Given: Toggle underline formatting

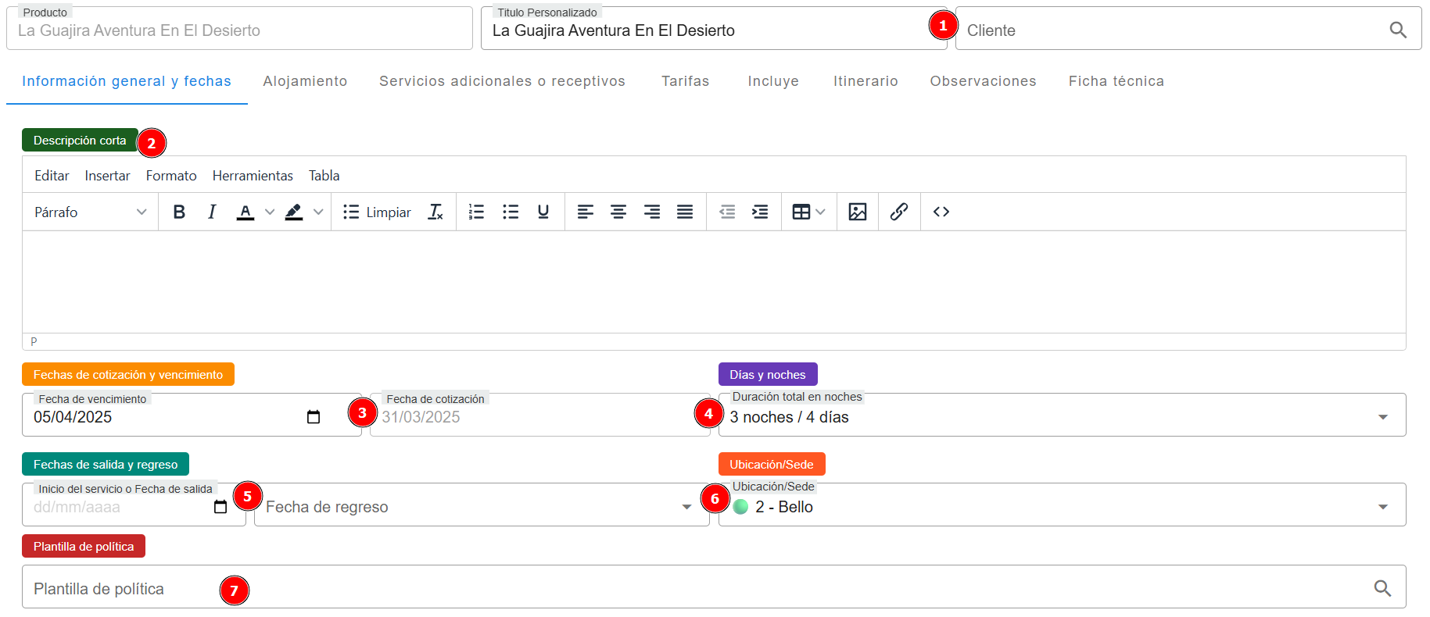Looking at the screenshot, I should (543, 212).
